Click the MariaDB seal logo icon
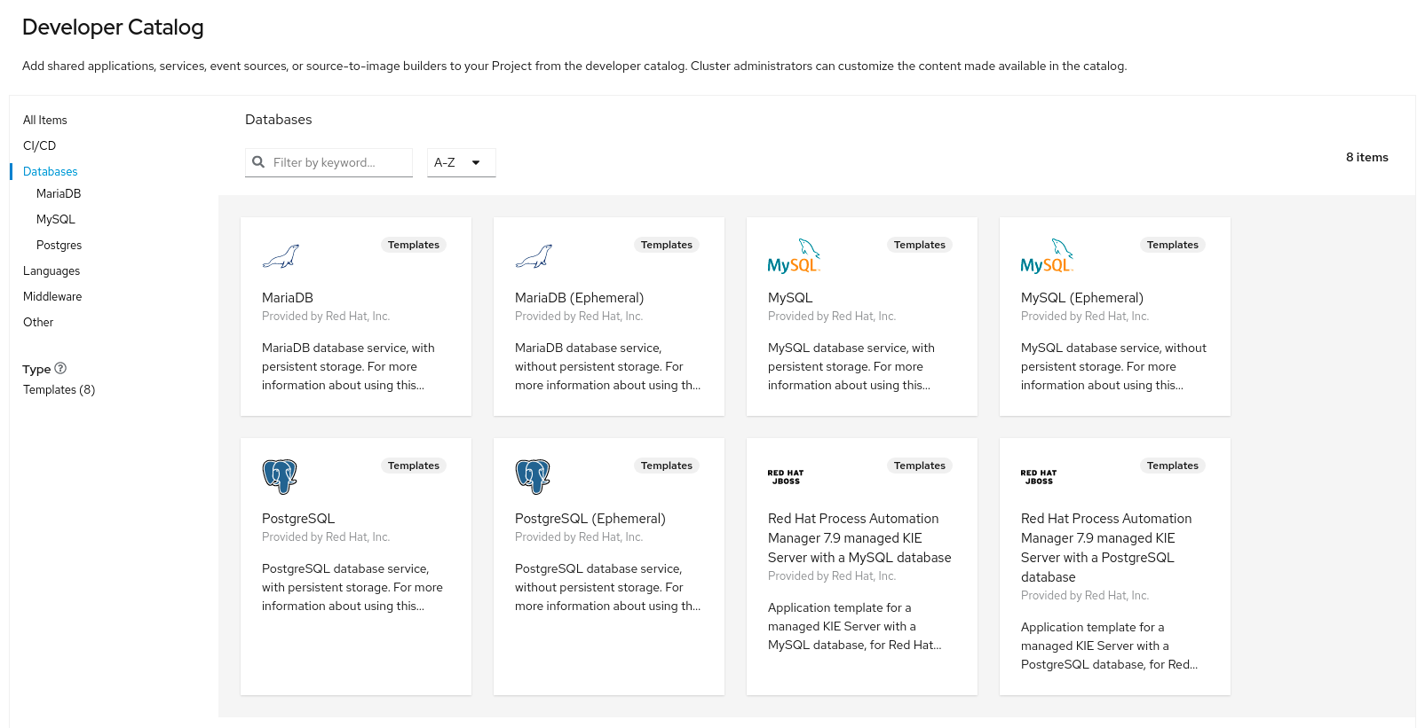This screenshot has width=1425, height=728. [281, 256]
